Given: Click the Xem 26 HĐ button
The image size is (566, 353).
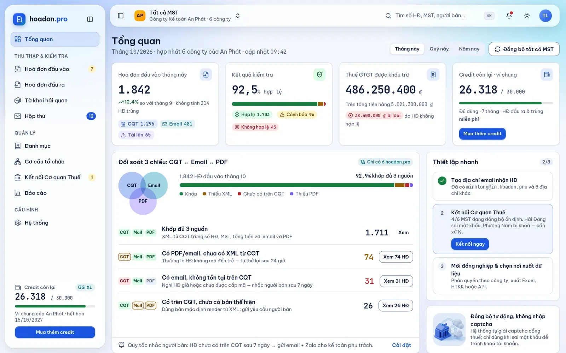Looking at the screenshot, I should (395, 306).
